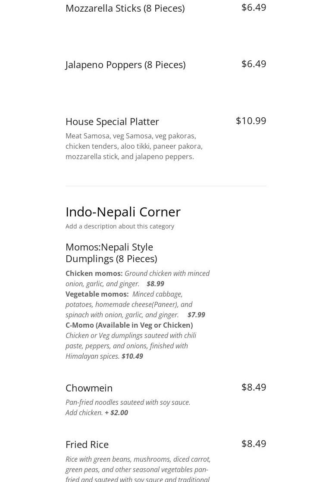Click the bold 'Vegetable momos:' label
This screenshot has height=482, width=332.
pos(97,294)
